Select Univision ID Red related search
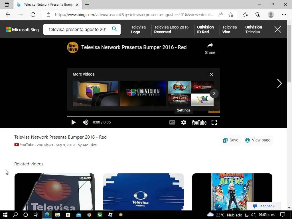The width and height of the screenshot is (292, 219). coord(205,29)
